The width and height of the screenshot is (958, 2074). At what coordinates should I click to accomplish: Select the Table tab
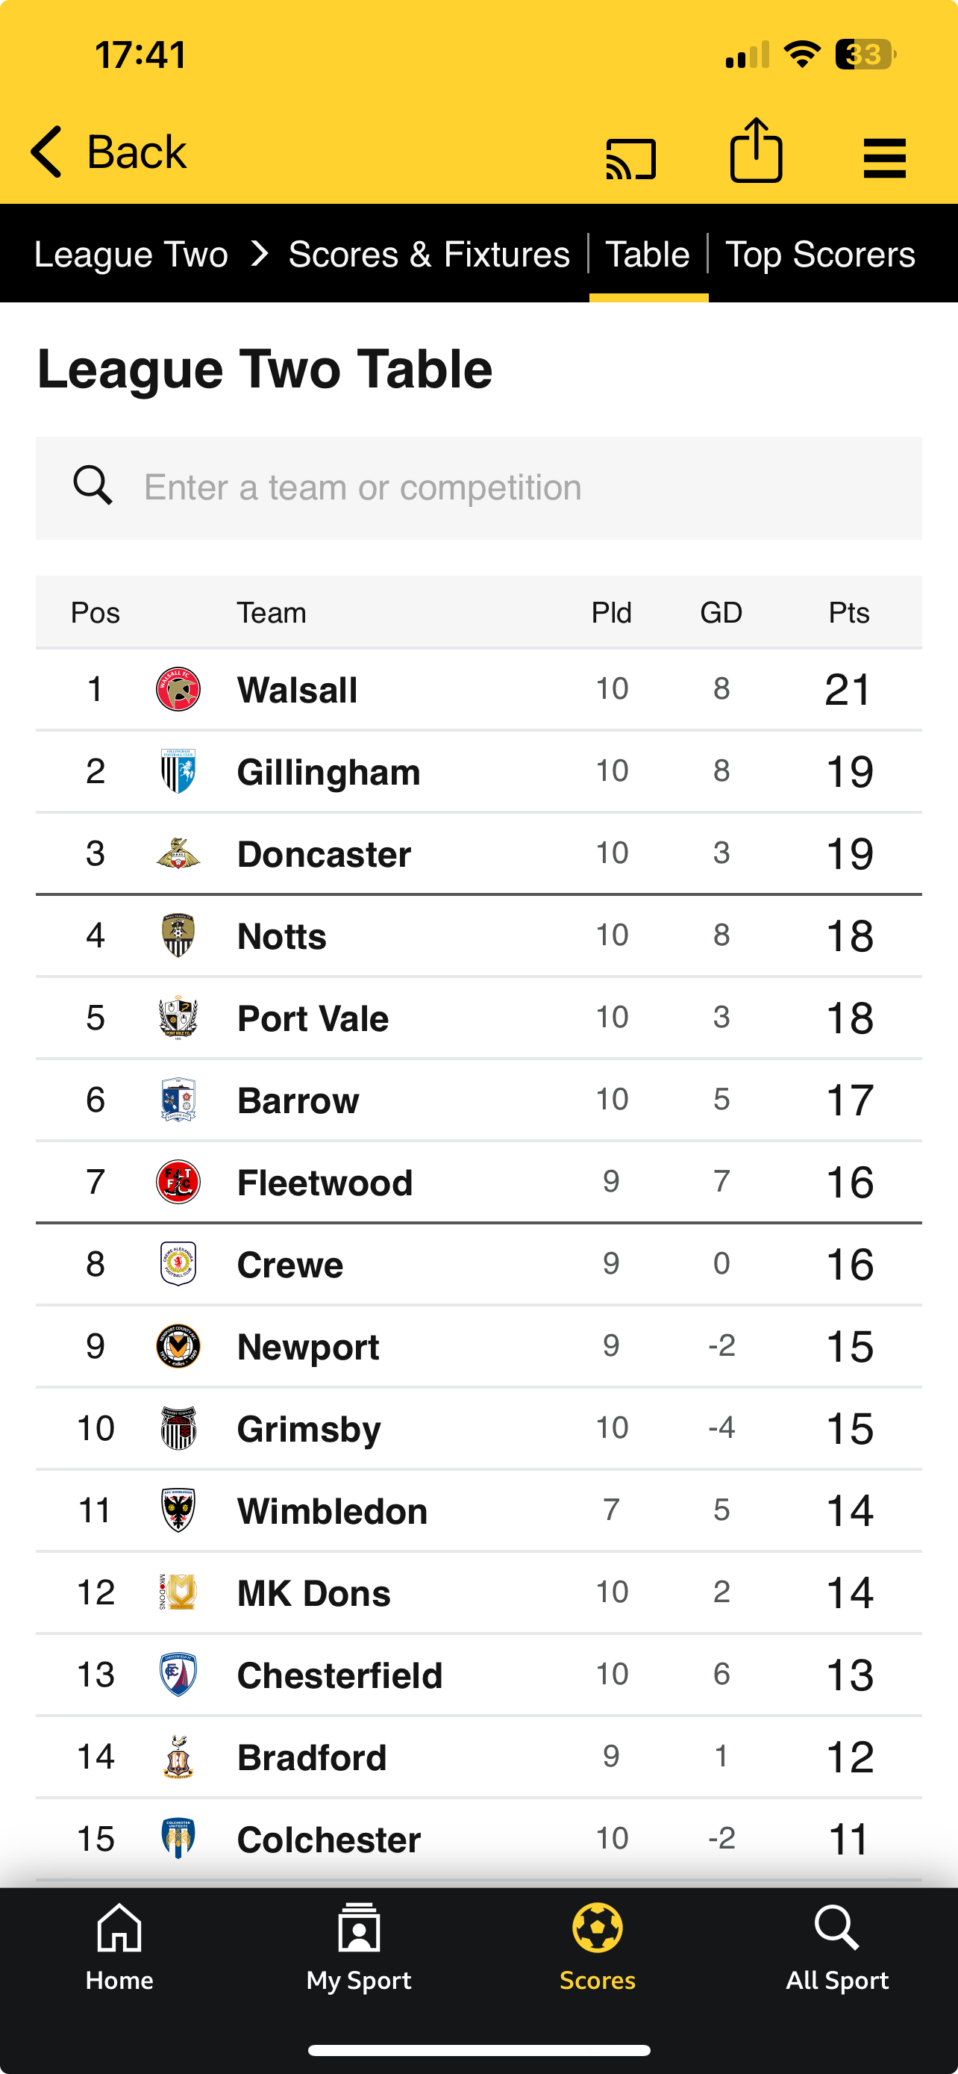point(648,255)
